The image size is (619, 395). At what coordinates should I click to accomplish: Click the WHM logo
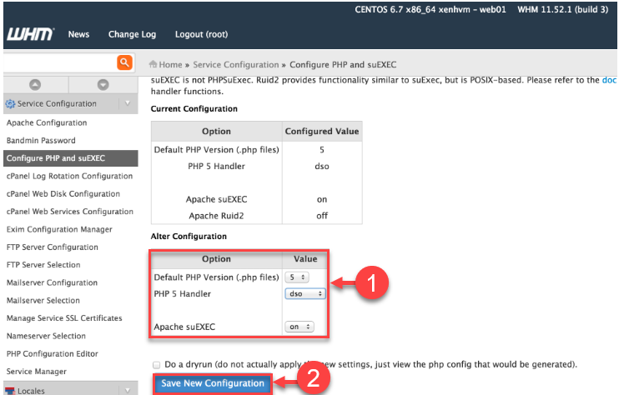tap(30, 34)
